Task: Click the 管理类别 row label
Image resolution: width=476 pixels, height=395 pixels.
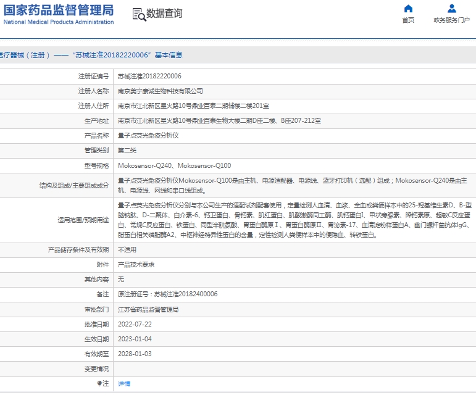Action: point(96,151)
